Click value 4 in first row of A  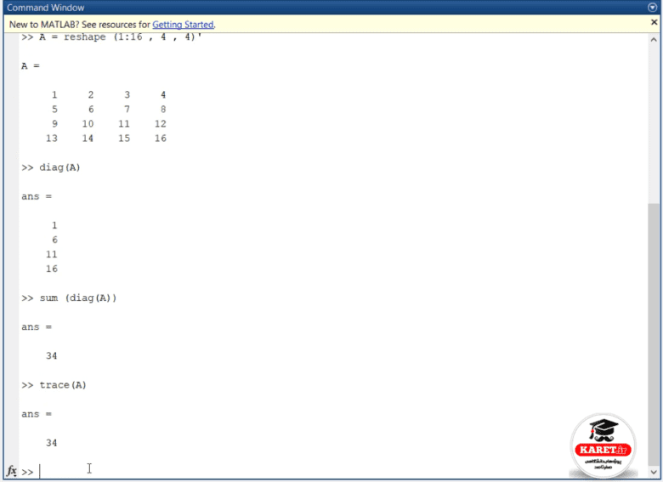pos(163,94)
